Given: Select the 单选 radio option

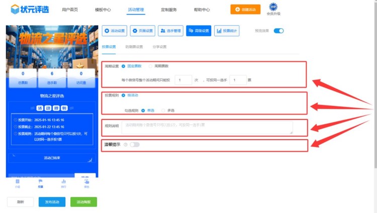Looking at the screenshot, I should coord(143,110).
